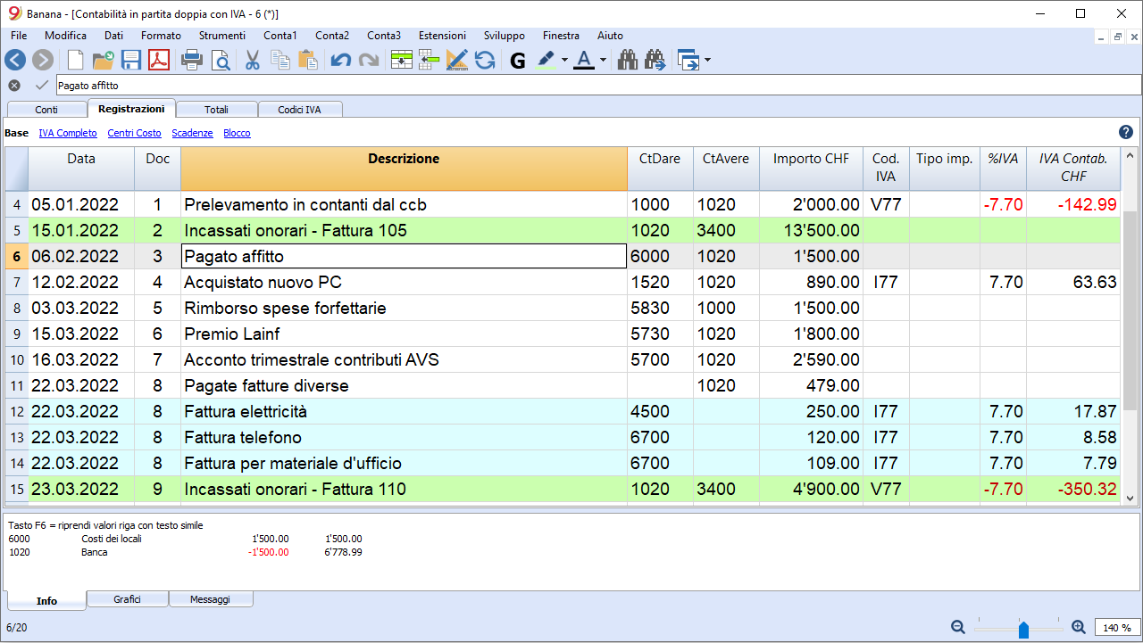Image resolution: width=1143 pixels, height=643 pixels.
Task: Select the Info bottom tab
Action: click(46, 600)
